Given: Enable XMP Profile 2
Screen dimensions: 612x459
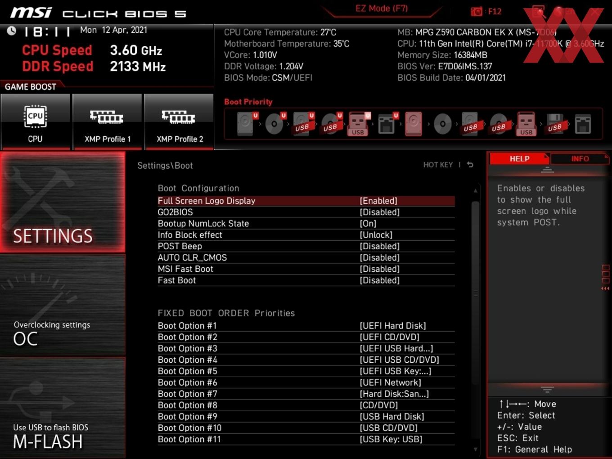Looking at the screenshot, I should pos(179,121).
